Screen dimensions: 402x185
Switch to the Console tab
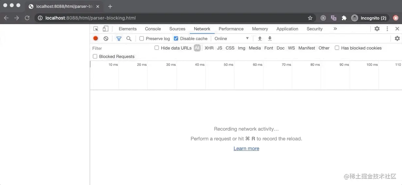153,29
